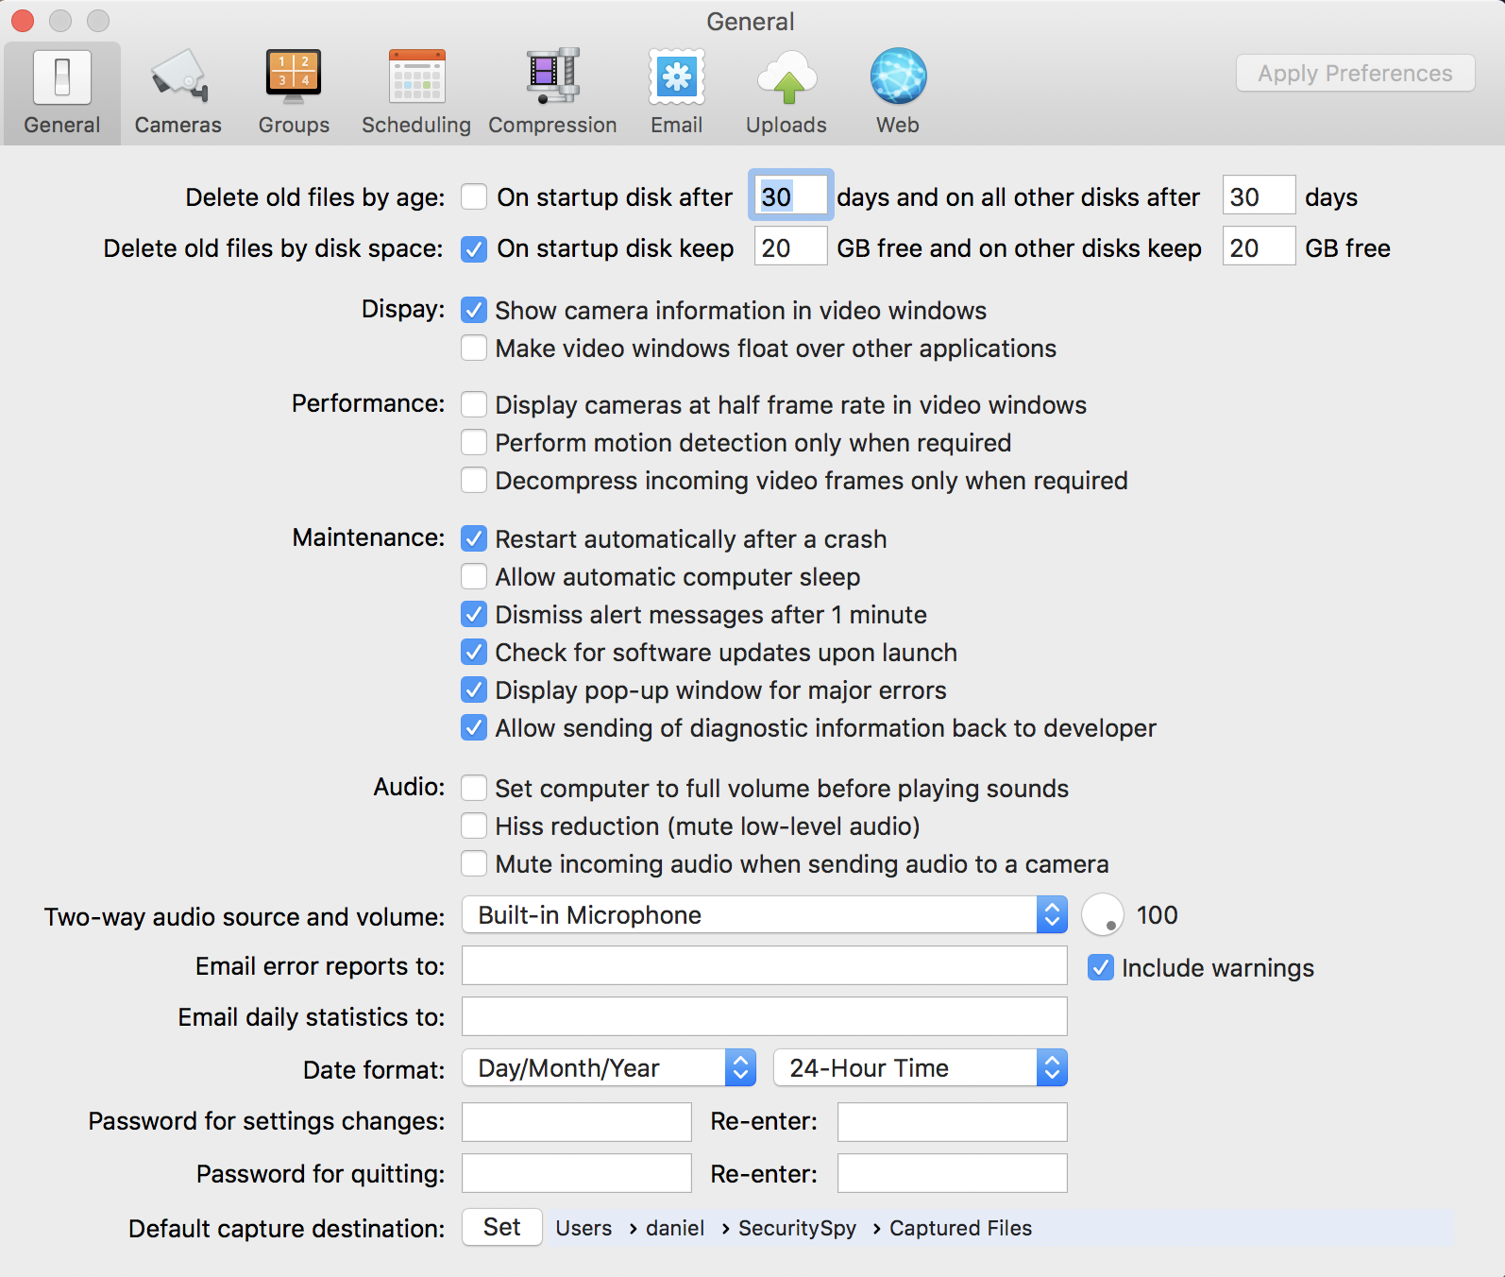Click the two-way audio volume knob

1102,915
